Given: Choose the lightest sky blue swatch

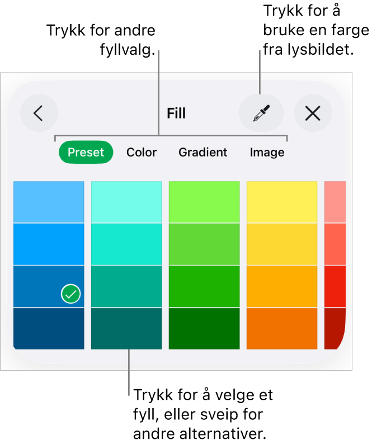Looking at the screenshot, I should point(49,202).
